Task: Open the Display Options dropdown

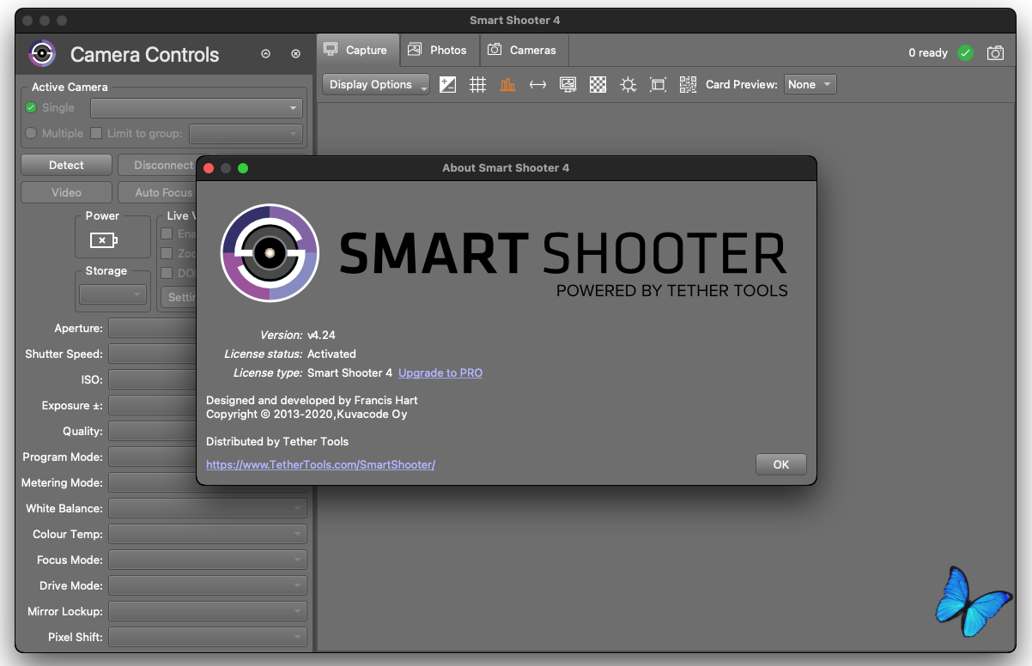Action: pyautogui.click(x=376, y=84)
